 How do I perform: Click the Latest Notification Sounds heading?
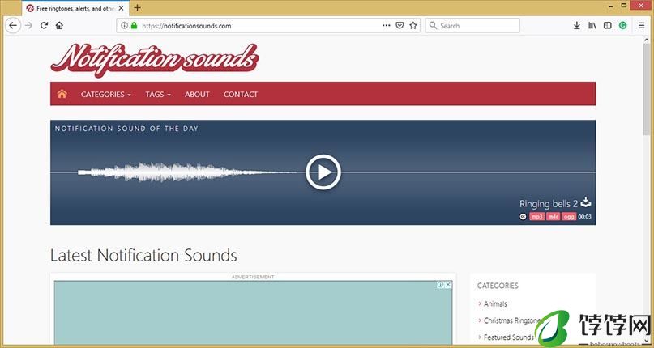pos(143,255)
